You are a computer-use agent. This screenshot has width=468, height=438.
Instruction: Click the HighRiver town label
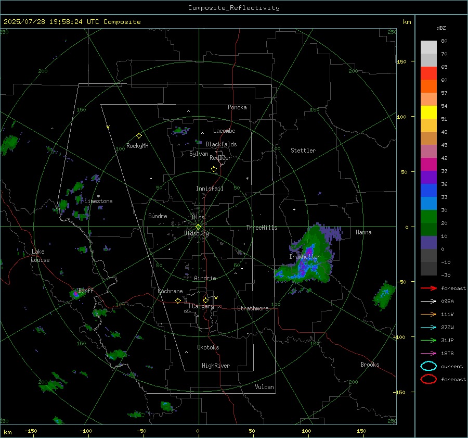point(216,366)
